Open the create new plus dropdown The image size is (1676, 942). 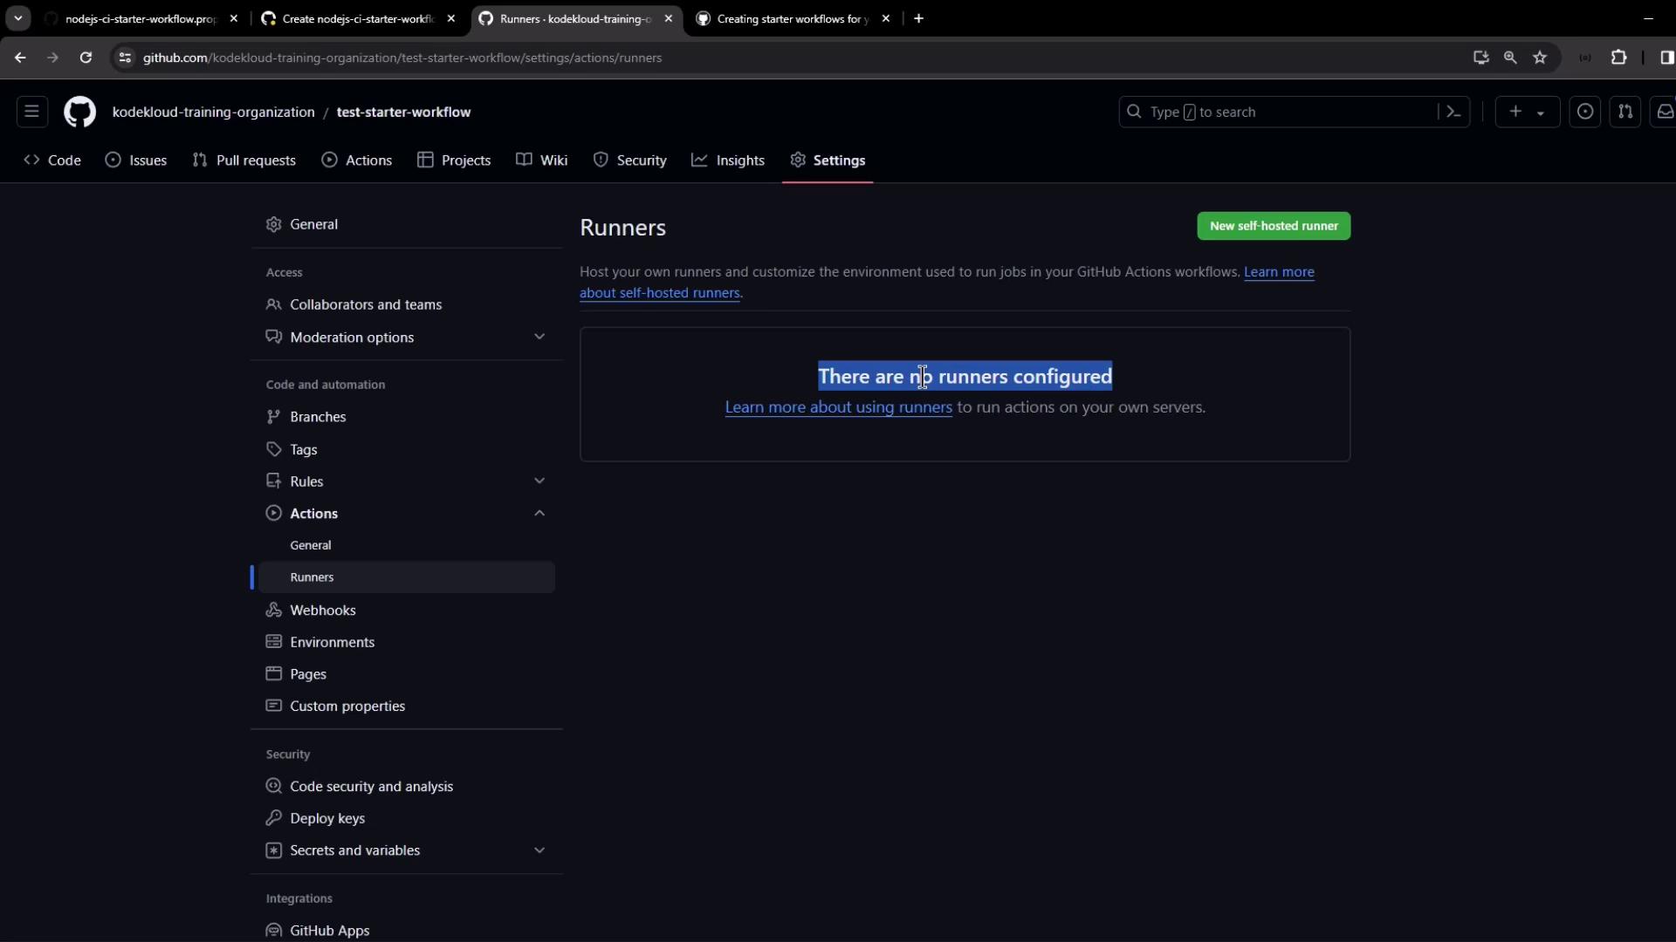point(1526,112)
